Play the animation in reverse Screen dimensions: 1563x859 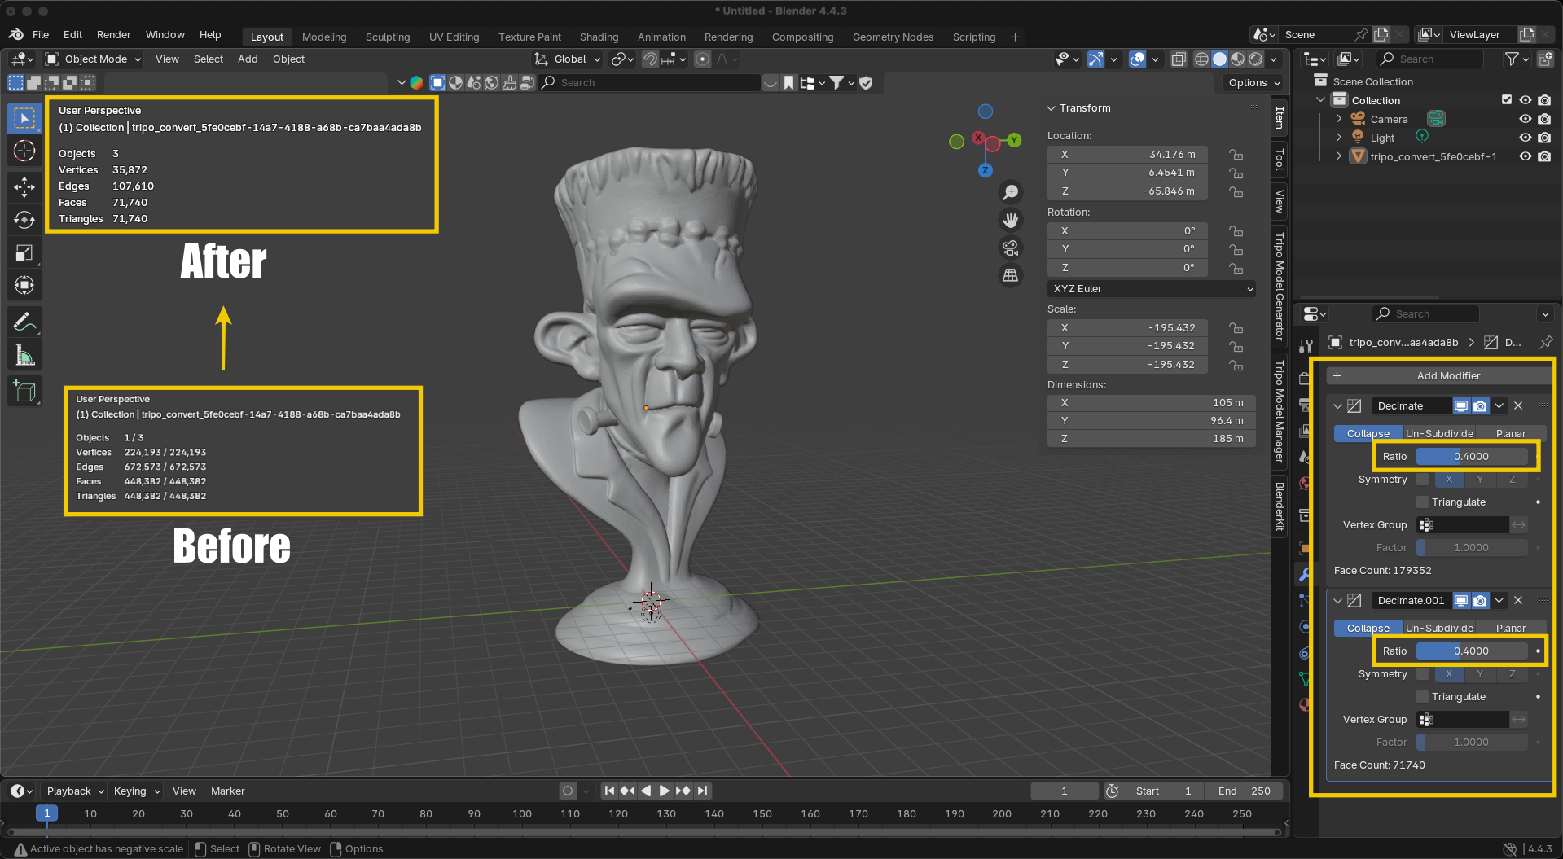pos(646,791)
